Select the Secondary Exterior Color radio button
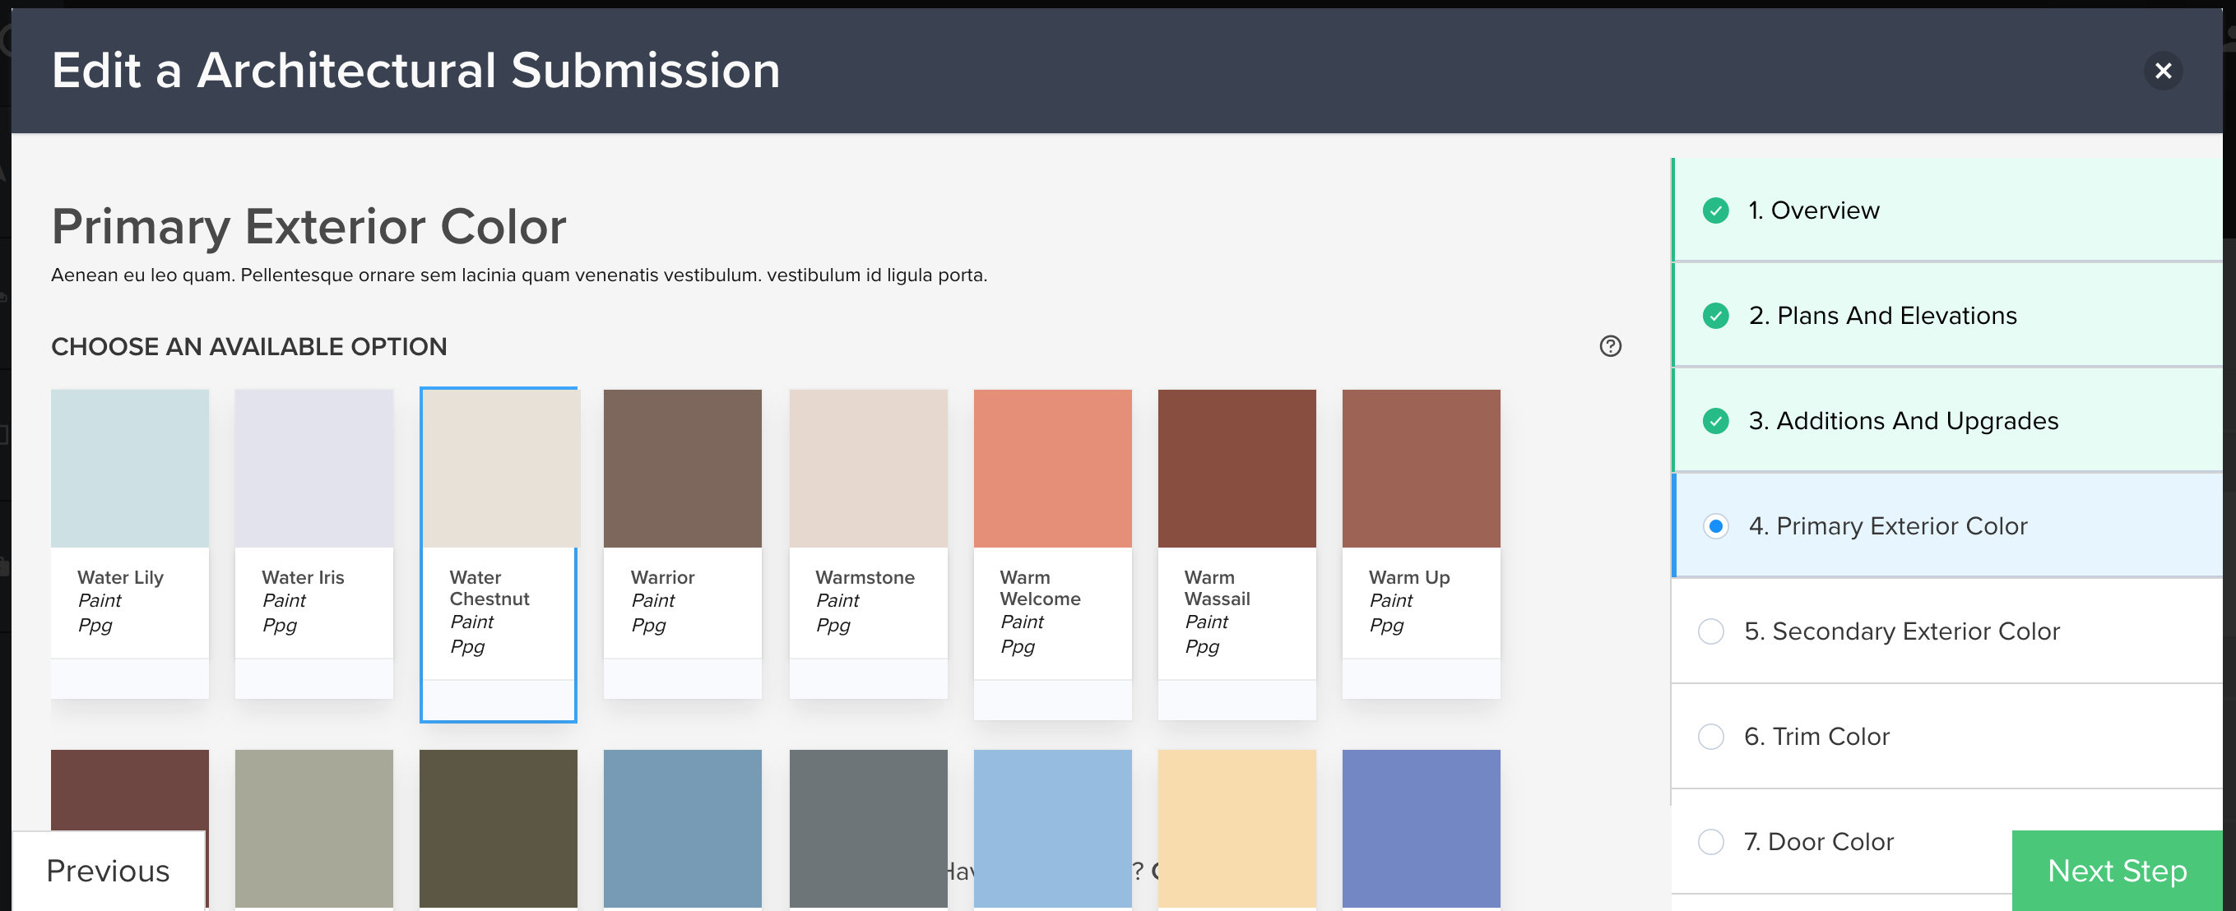 point(1711,631)
